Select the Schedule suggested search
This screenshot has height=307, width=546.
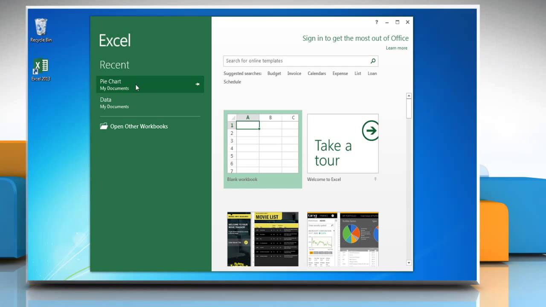tap(232, 82)
